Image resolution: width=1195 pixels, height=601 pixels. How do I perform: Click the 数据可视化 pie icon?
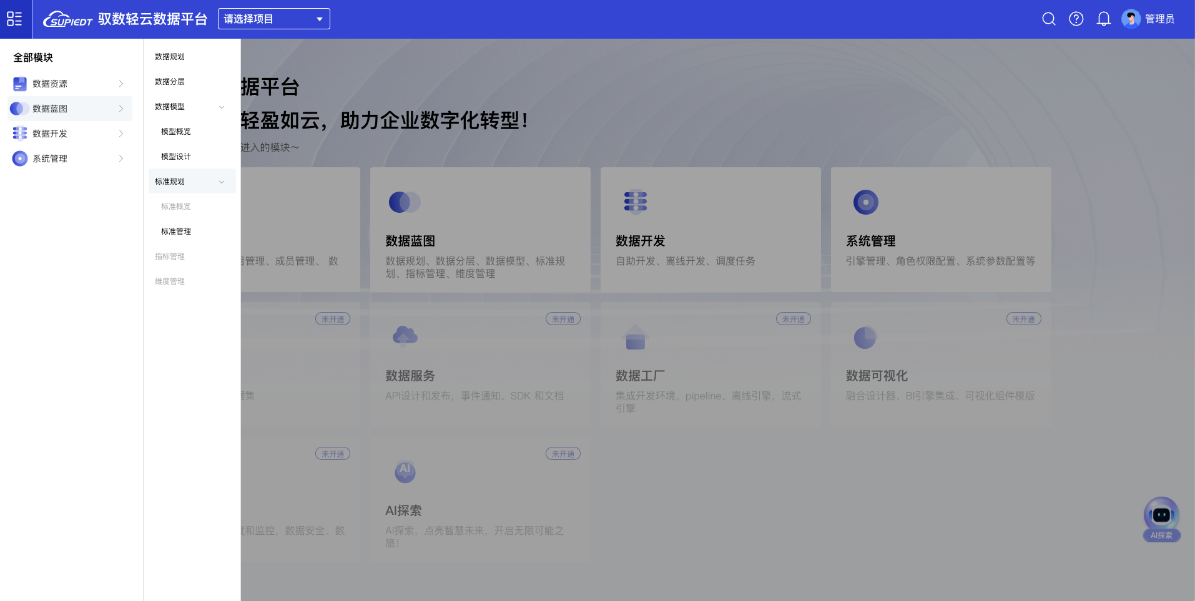coord(865,337)
